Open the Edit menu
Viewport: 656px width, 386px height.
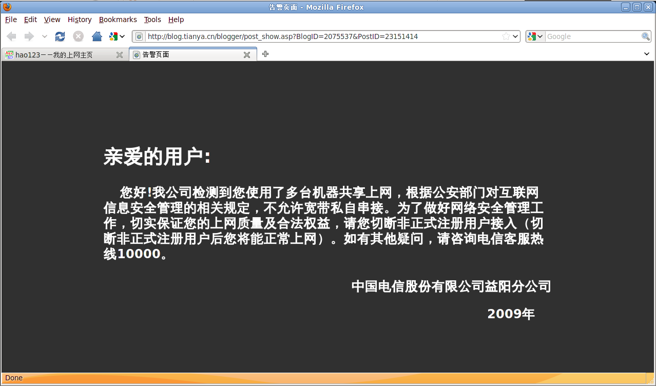click(30, 20)
